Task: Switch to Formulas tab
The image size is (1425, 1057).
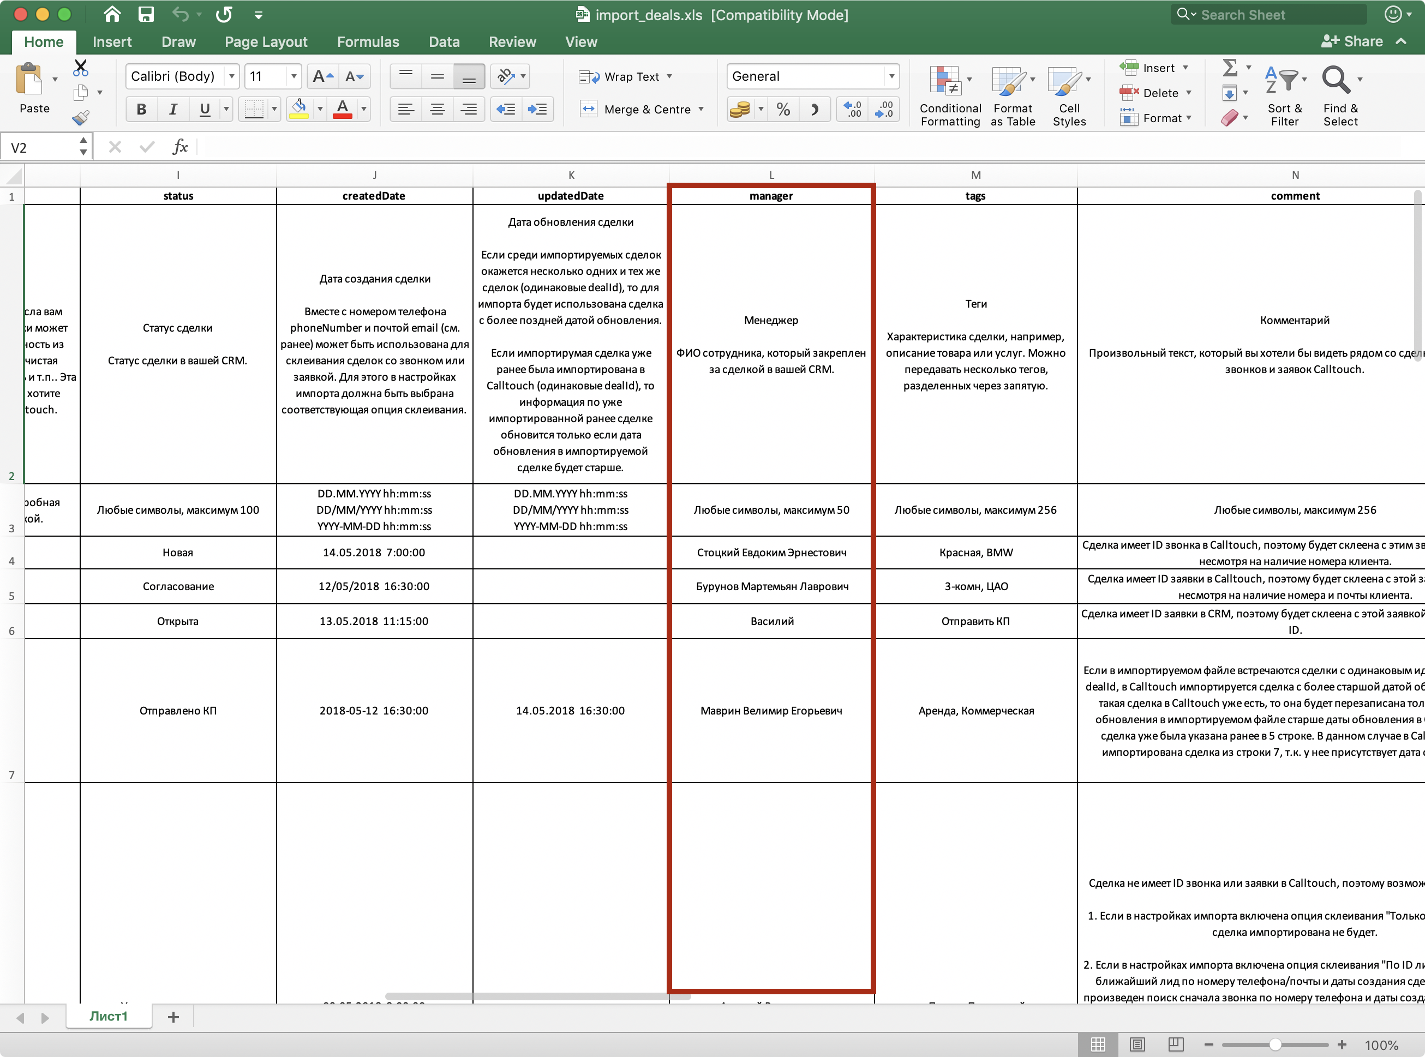Action: click(368, 41)
